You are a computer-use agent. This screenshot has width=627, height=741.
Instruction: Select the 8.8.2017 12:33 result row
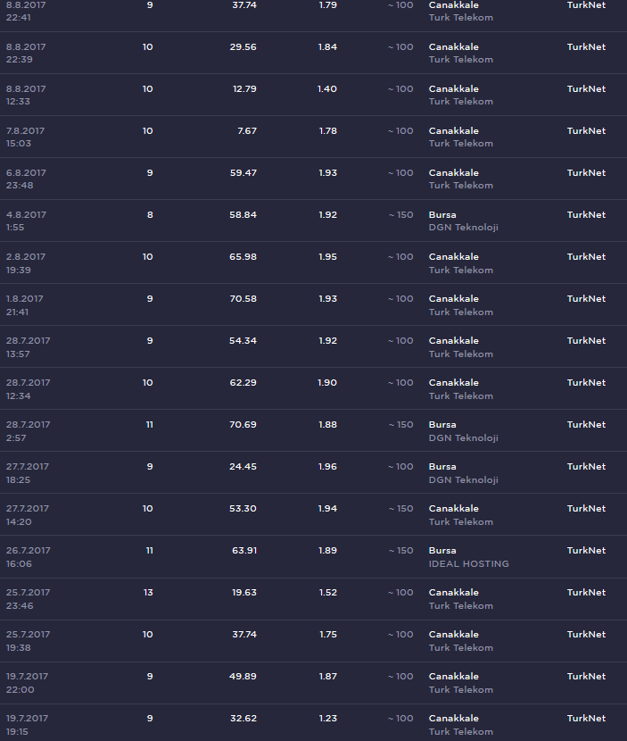(314, 95)
